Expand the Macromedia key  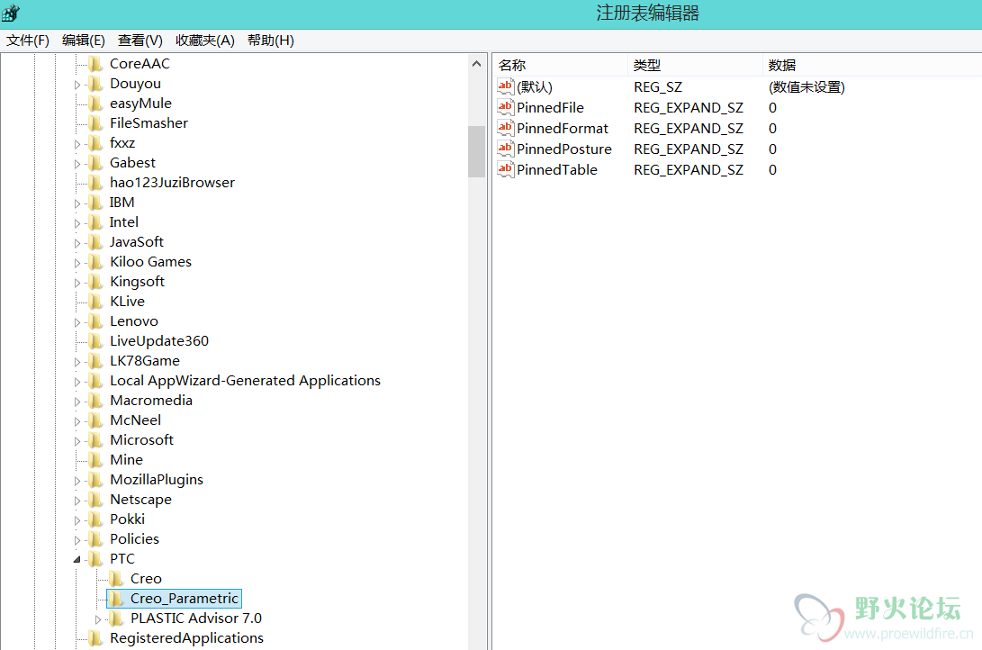click(x=77, y=402)
